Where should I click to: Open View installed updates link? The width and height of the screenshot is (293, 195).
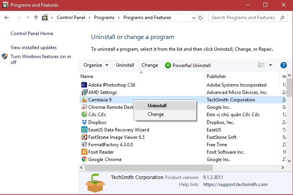[x=34, y=48]
